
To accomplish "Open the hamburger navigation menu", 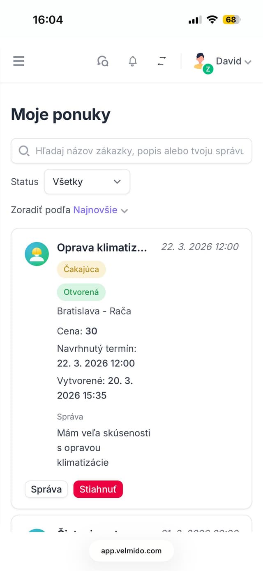I will click(x=18, y=61).
